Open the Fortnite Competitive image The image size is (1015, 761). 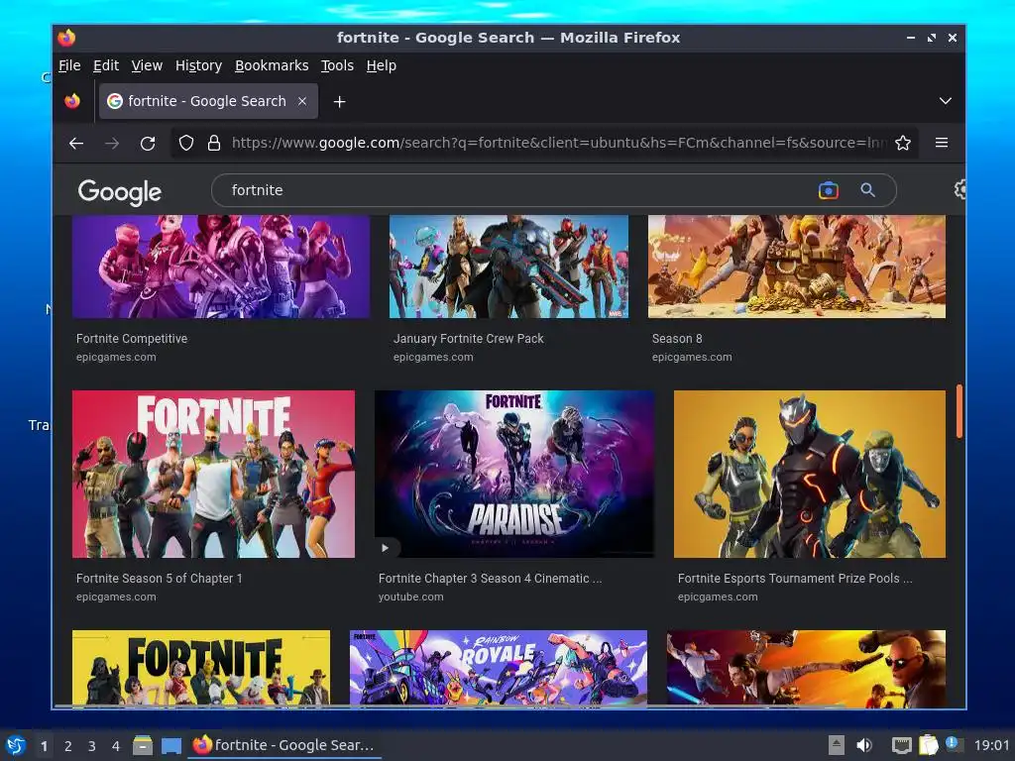pos(221,267)
